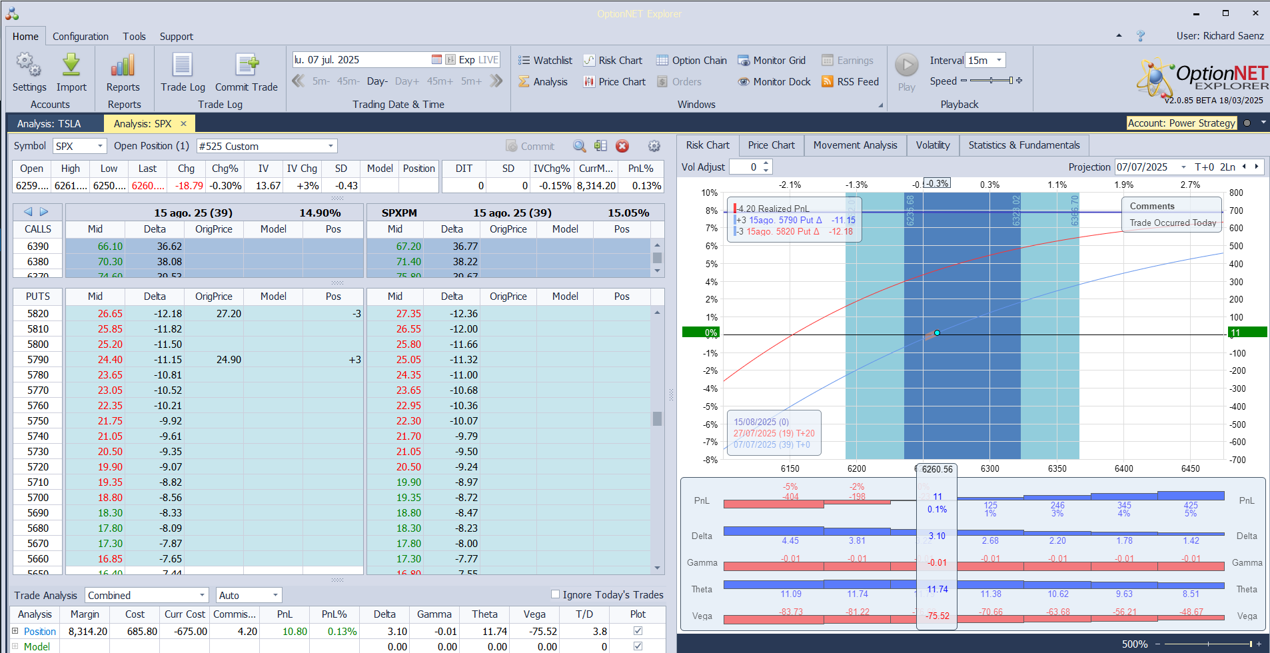Click the layout icon next to magnifier

point(600,146)
